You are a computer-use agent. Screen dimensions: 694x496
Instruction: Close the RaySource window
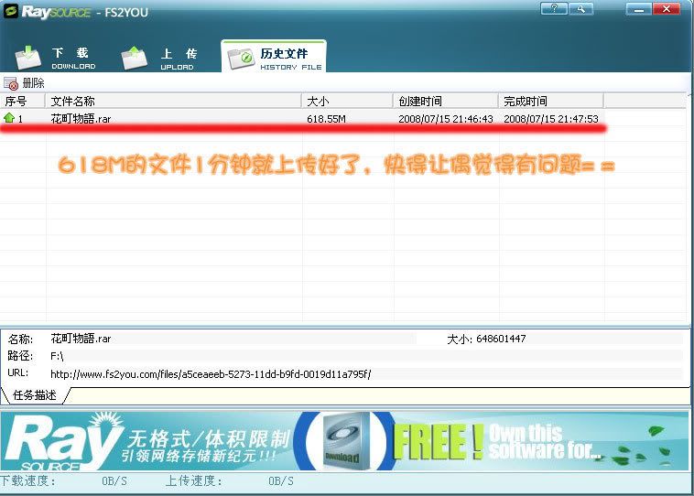click(667, 8)
